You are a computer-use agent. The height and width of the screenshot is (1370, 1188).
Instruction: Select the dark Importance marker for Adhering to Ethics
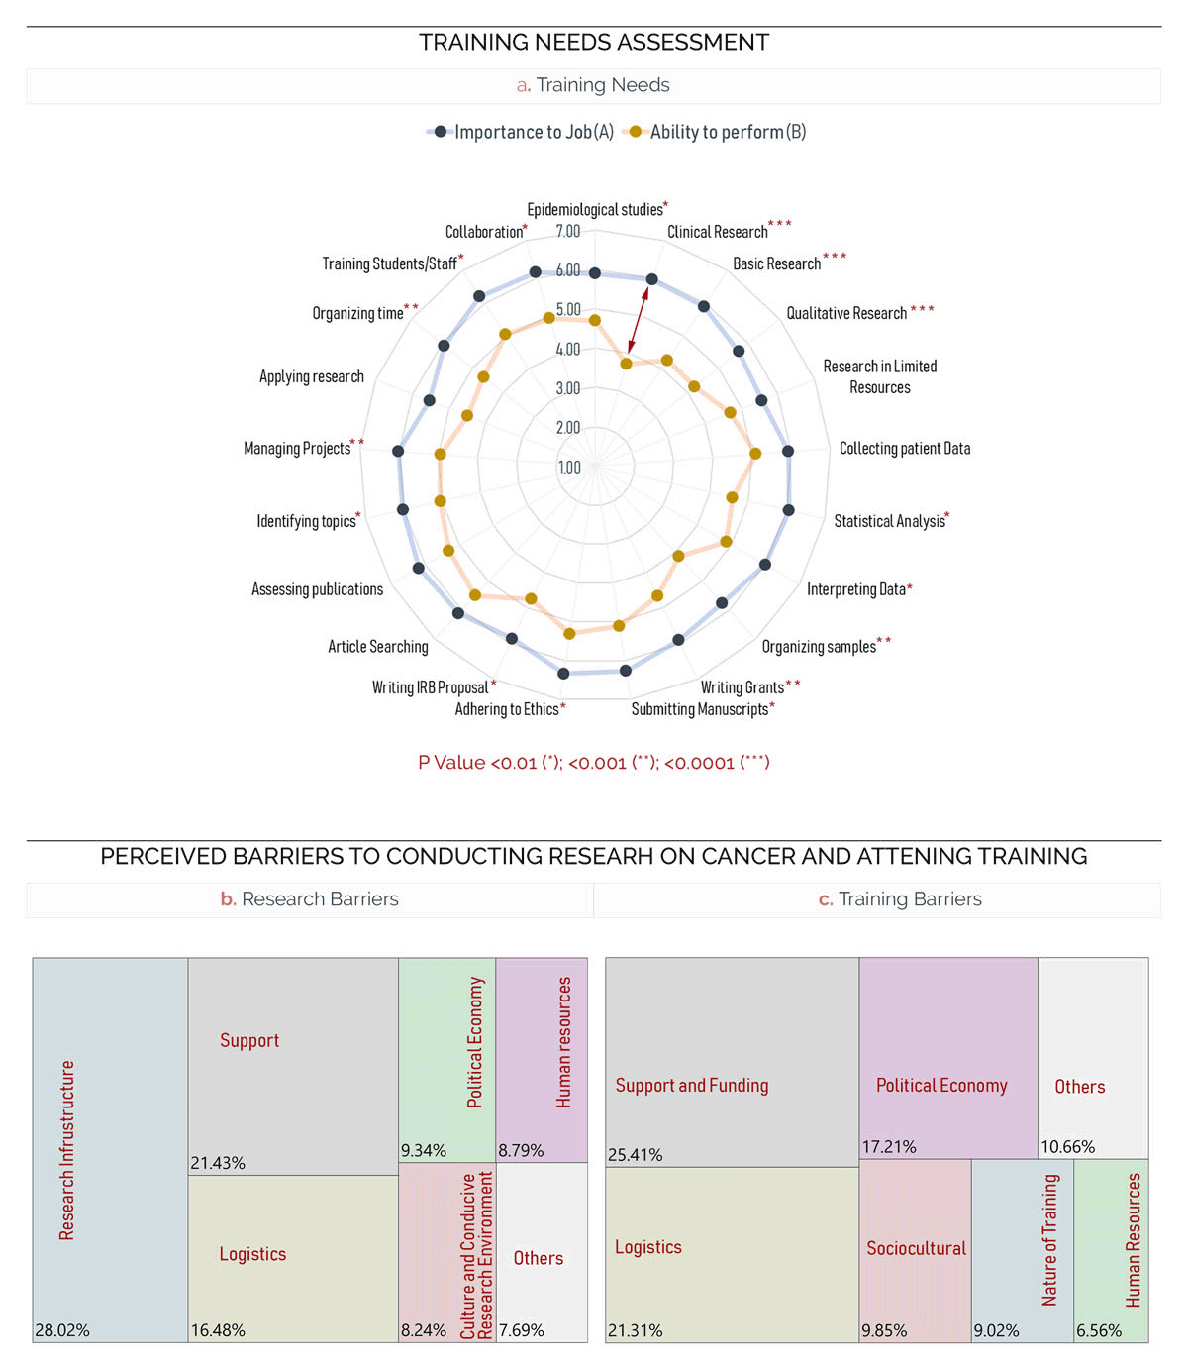pos(563,674)
